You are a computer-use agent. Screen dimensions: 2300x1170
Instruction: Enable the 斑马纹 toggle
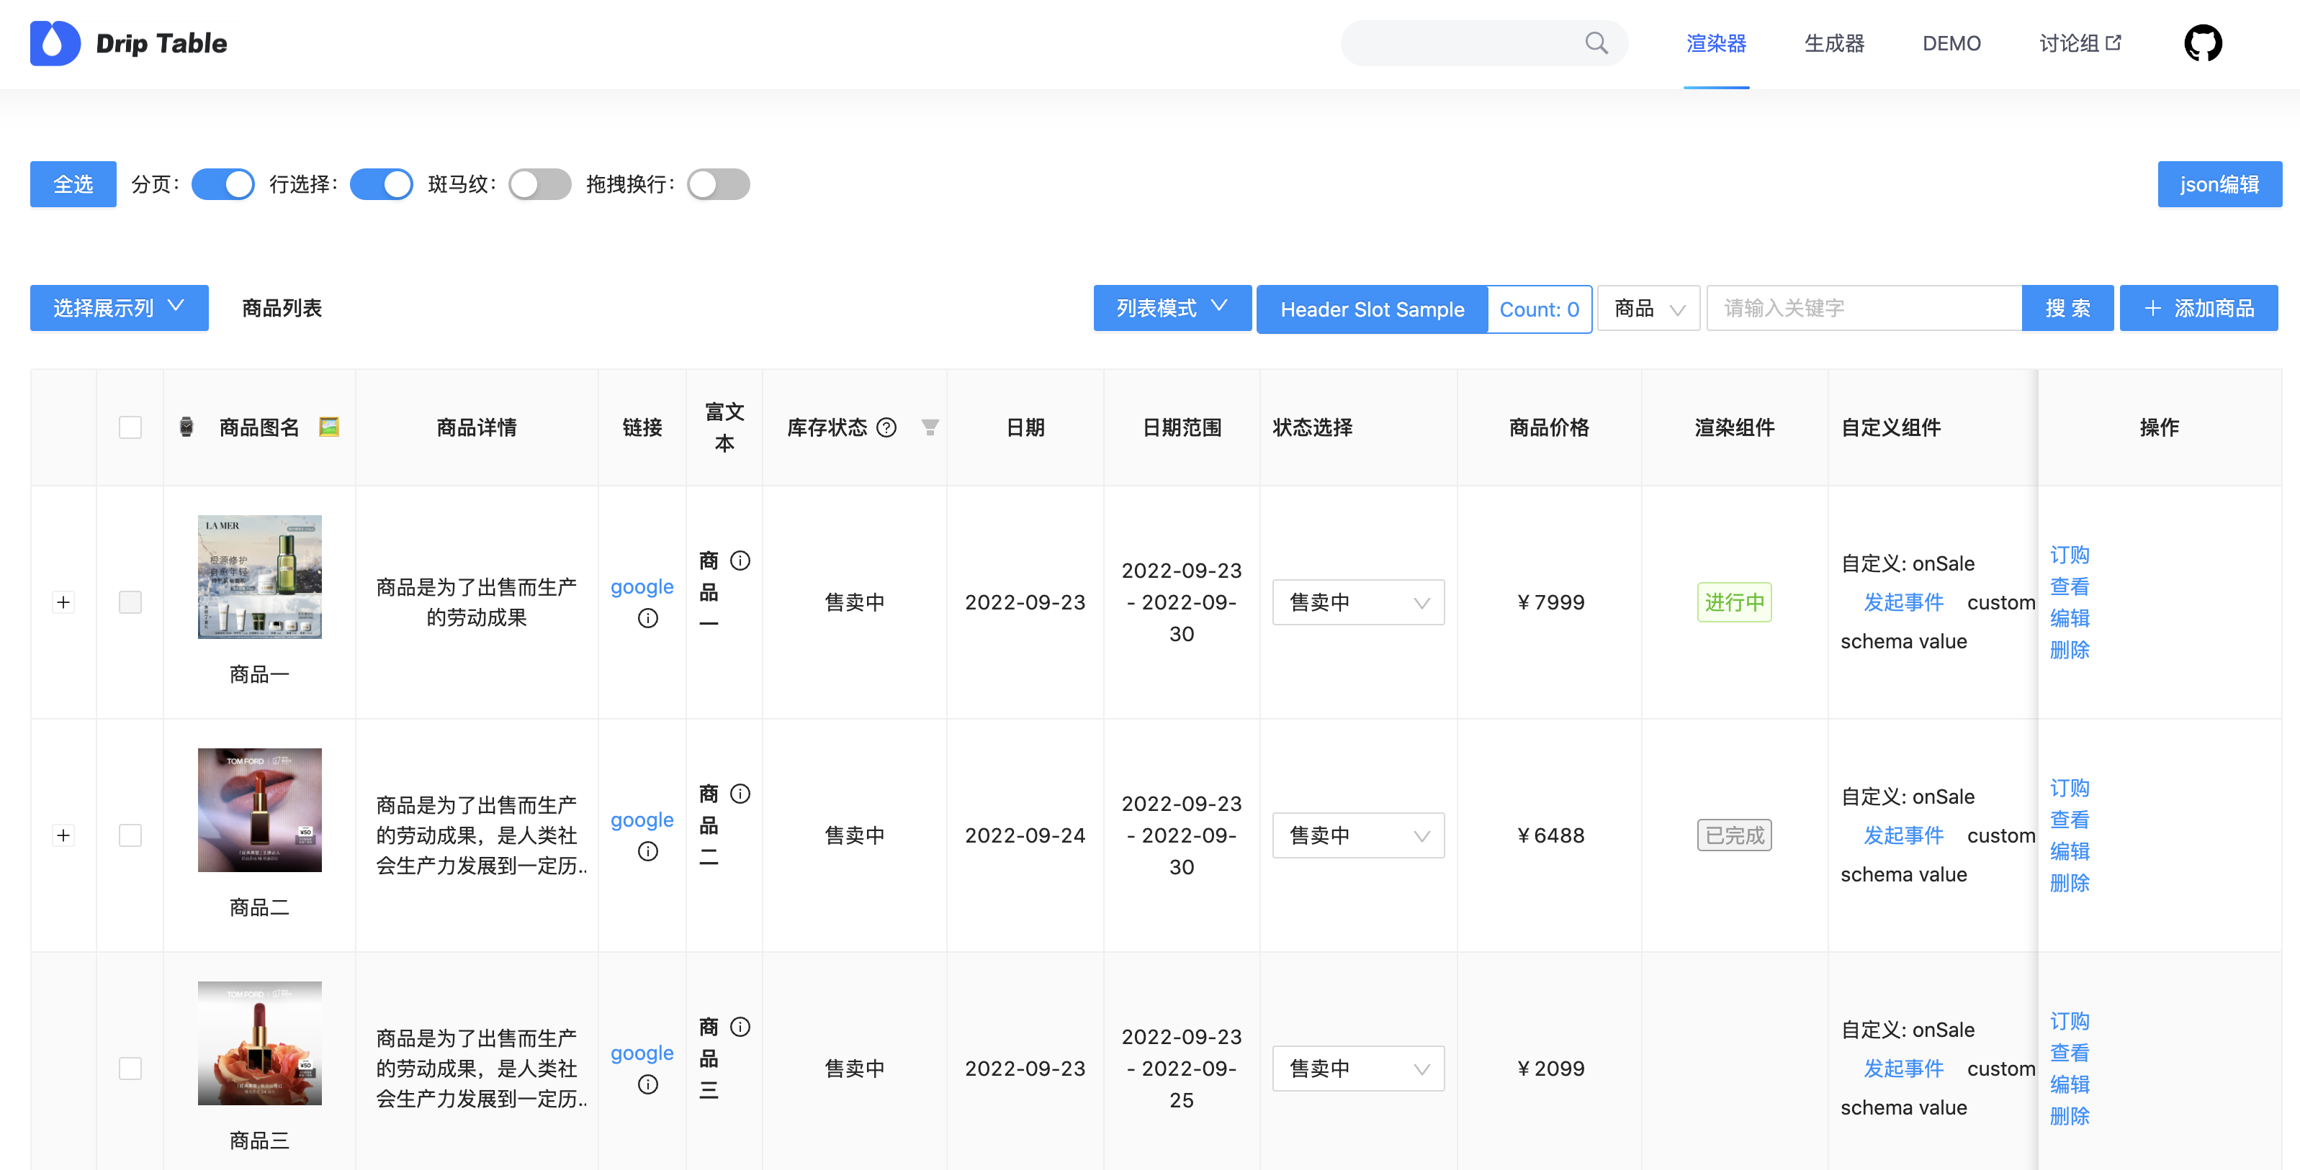(x=539, y=183)
